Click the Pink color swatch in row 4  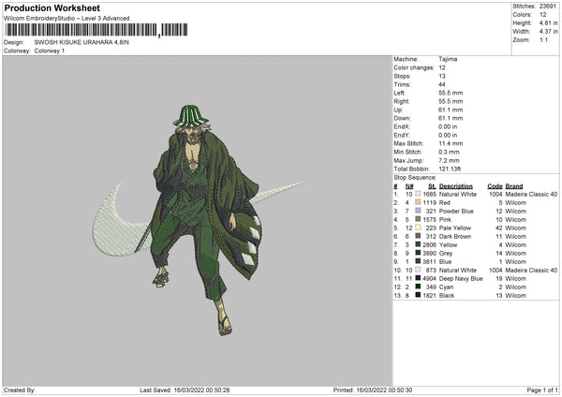click(x=418, y=219)
